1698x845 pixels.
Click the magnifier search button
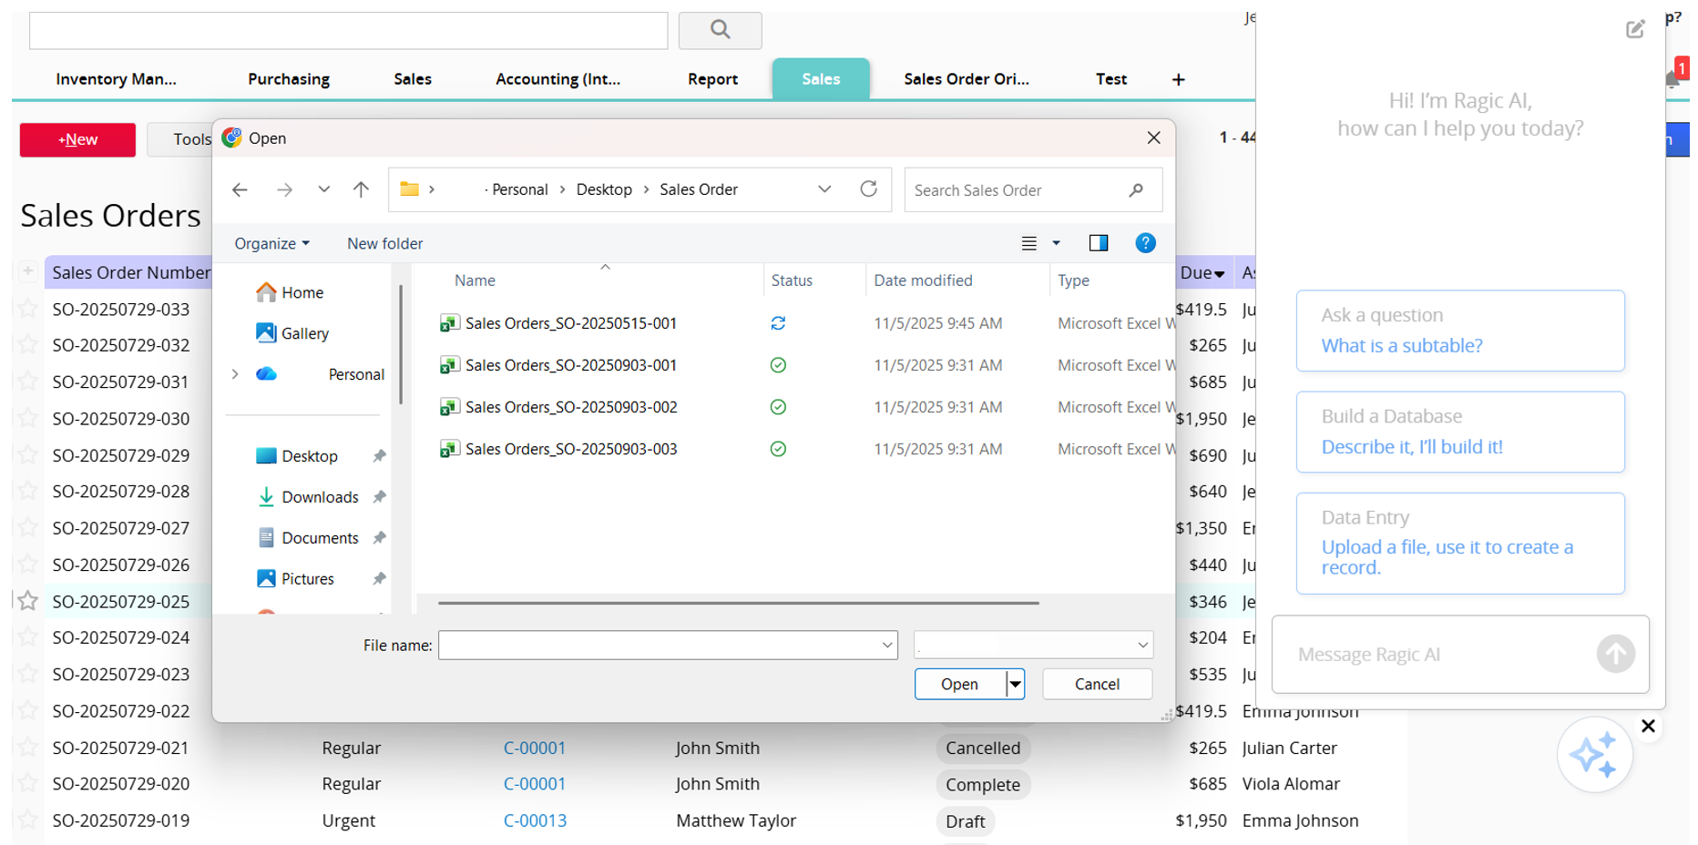[x=720, y=30]
